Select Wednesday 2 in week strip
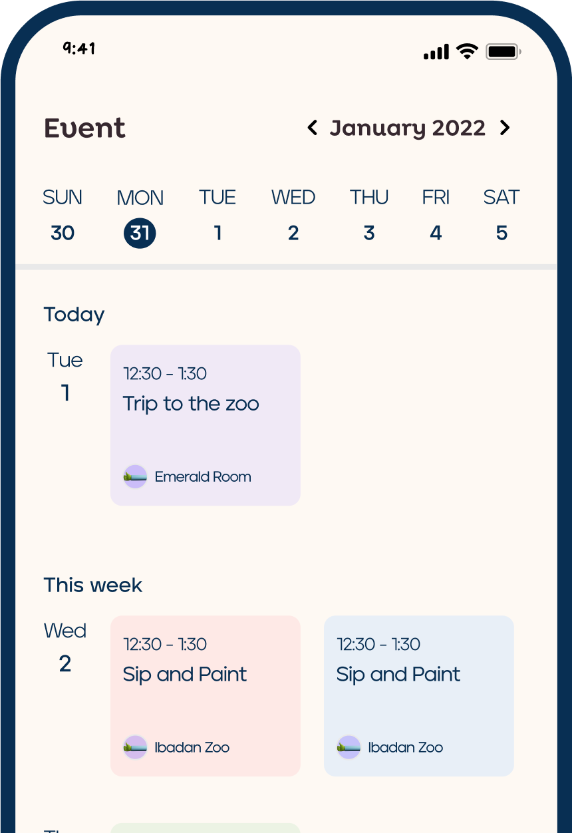This screenshot has height=833, width=572. click(x=293, y=233)
